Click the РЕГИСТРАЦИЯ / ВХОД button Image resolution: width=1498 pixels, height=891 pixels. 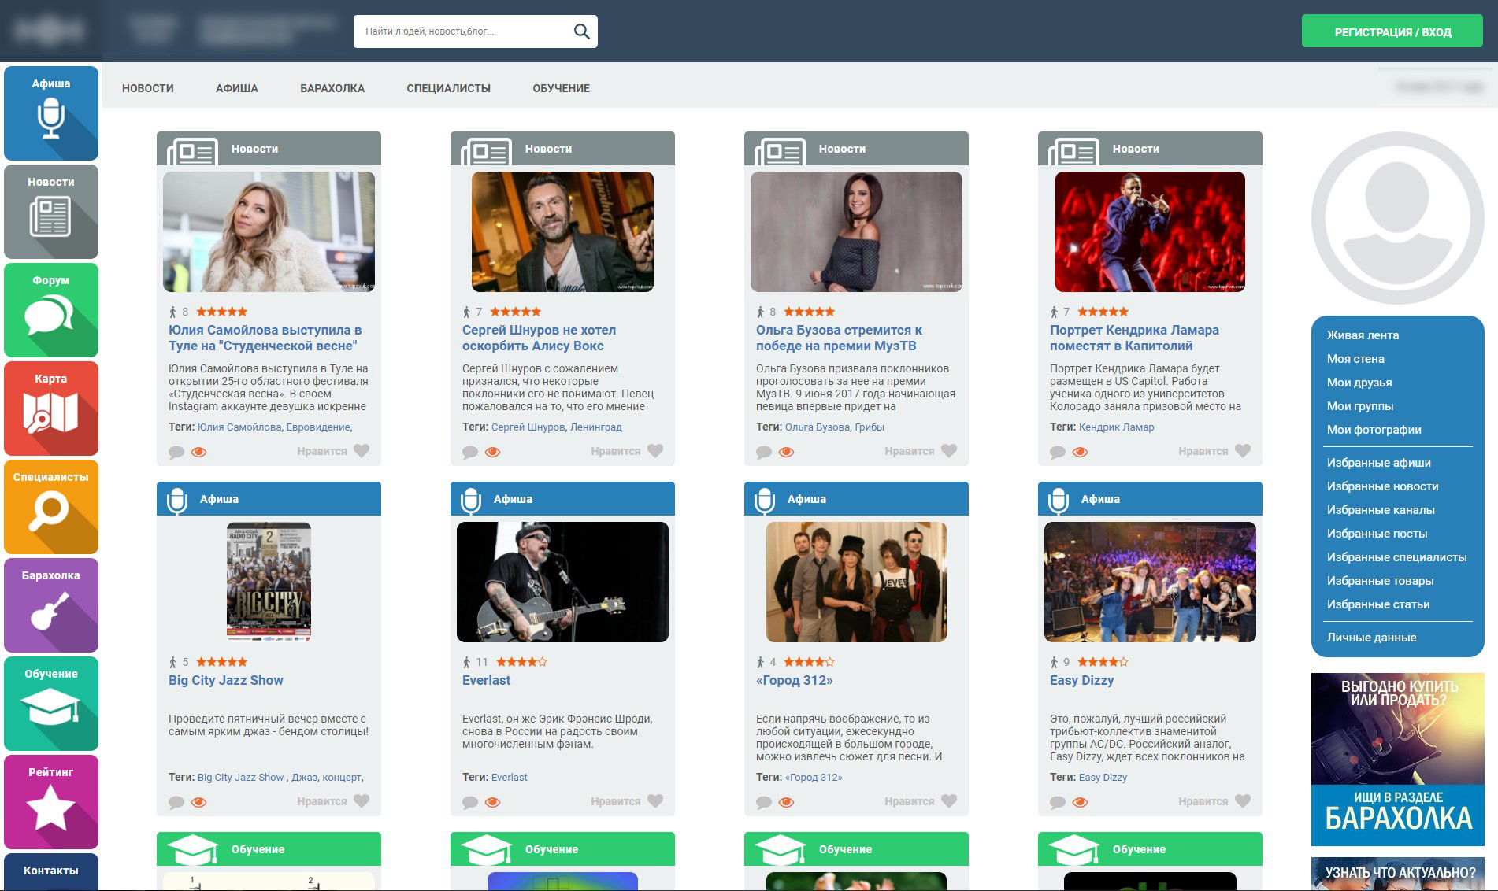pos(1392,31)
